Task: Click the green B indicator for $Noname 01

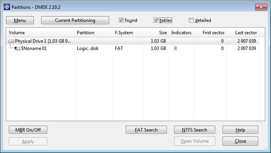Action: [x=175, y=48]
